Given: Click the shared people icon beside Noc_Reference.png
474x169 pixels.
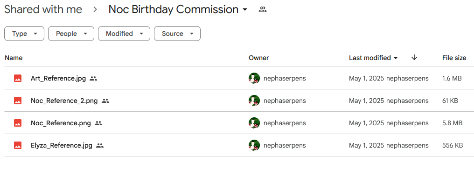Looking at the screenshot, I should [x=98, y=123].
